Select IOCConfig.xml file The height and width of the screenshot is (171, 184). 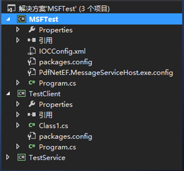pos(62,51)
